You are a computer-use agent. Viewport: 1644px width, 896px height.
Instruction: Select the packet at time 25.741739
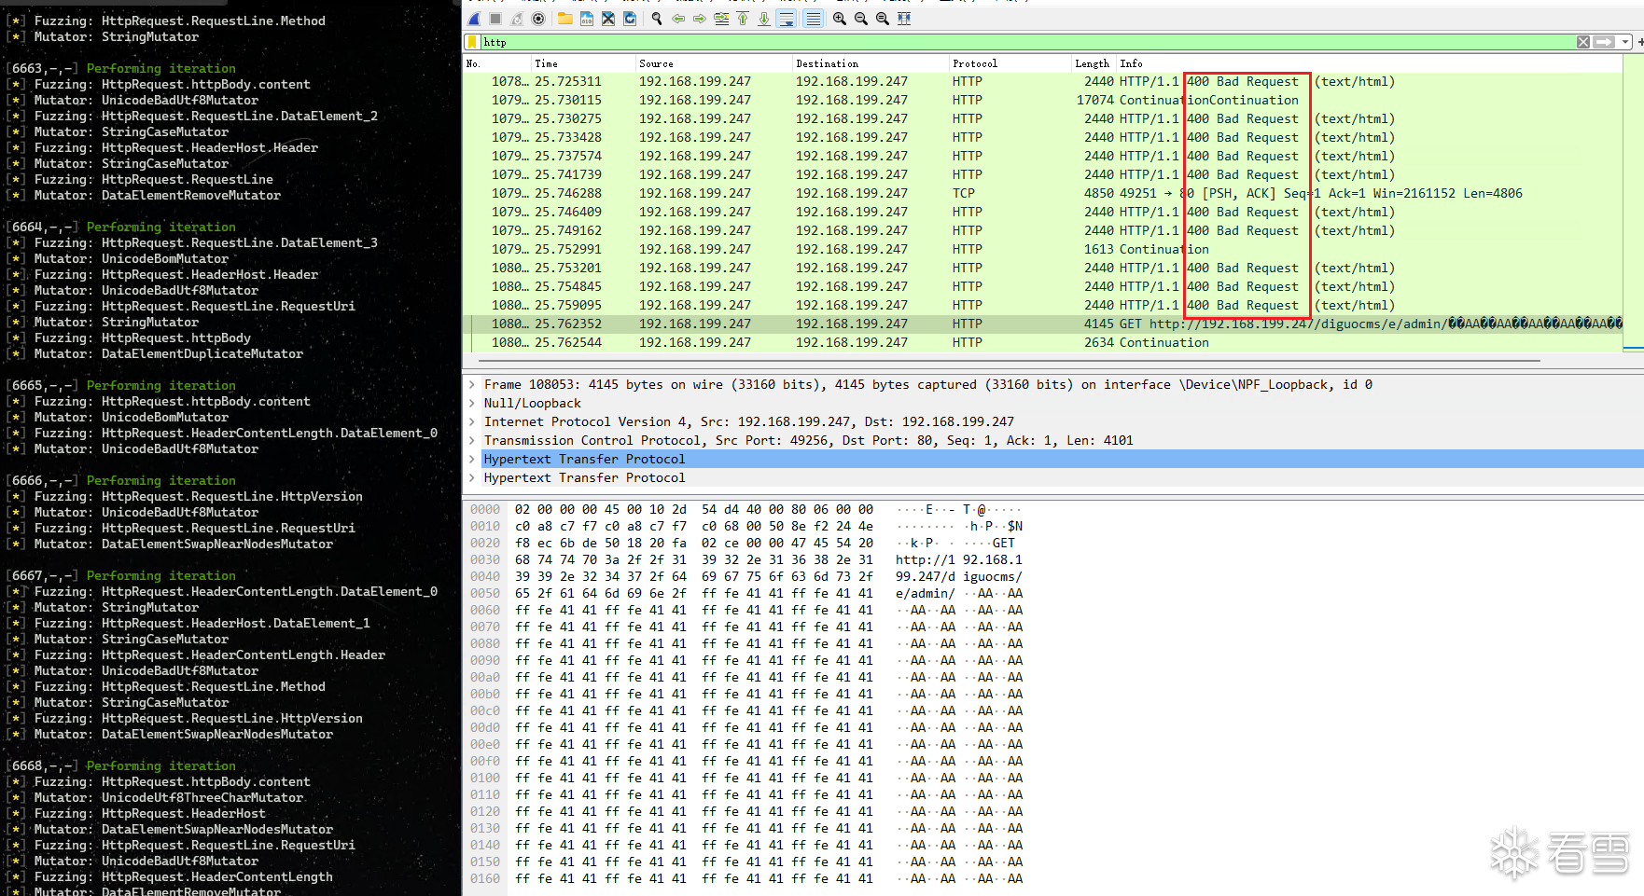coord(1043,174)
